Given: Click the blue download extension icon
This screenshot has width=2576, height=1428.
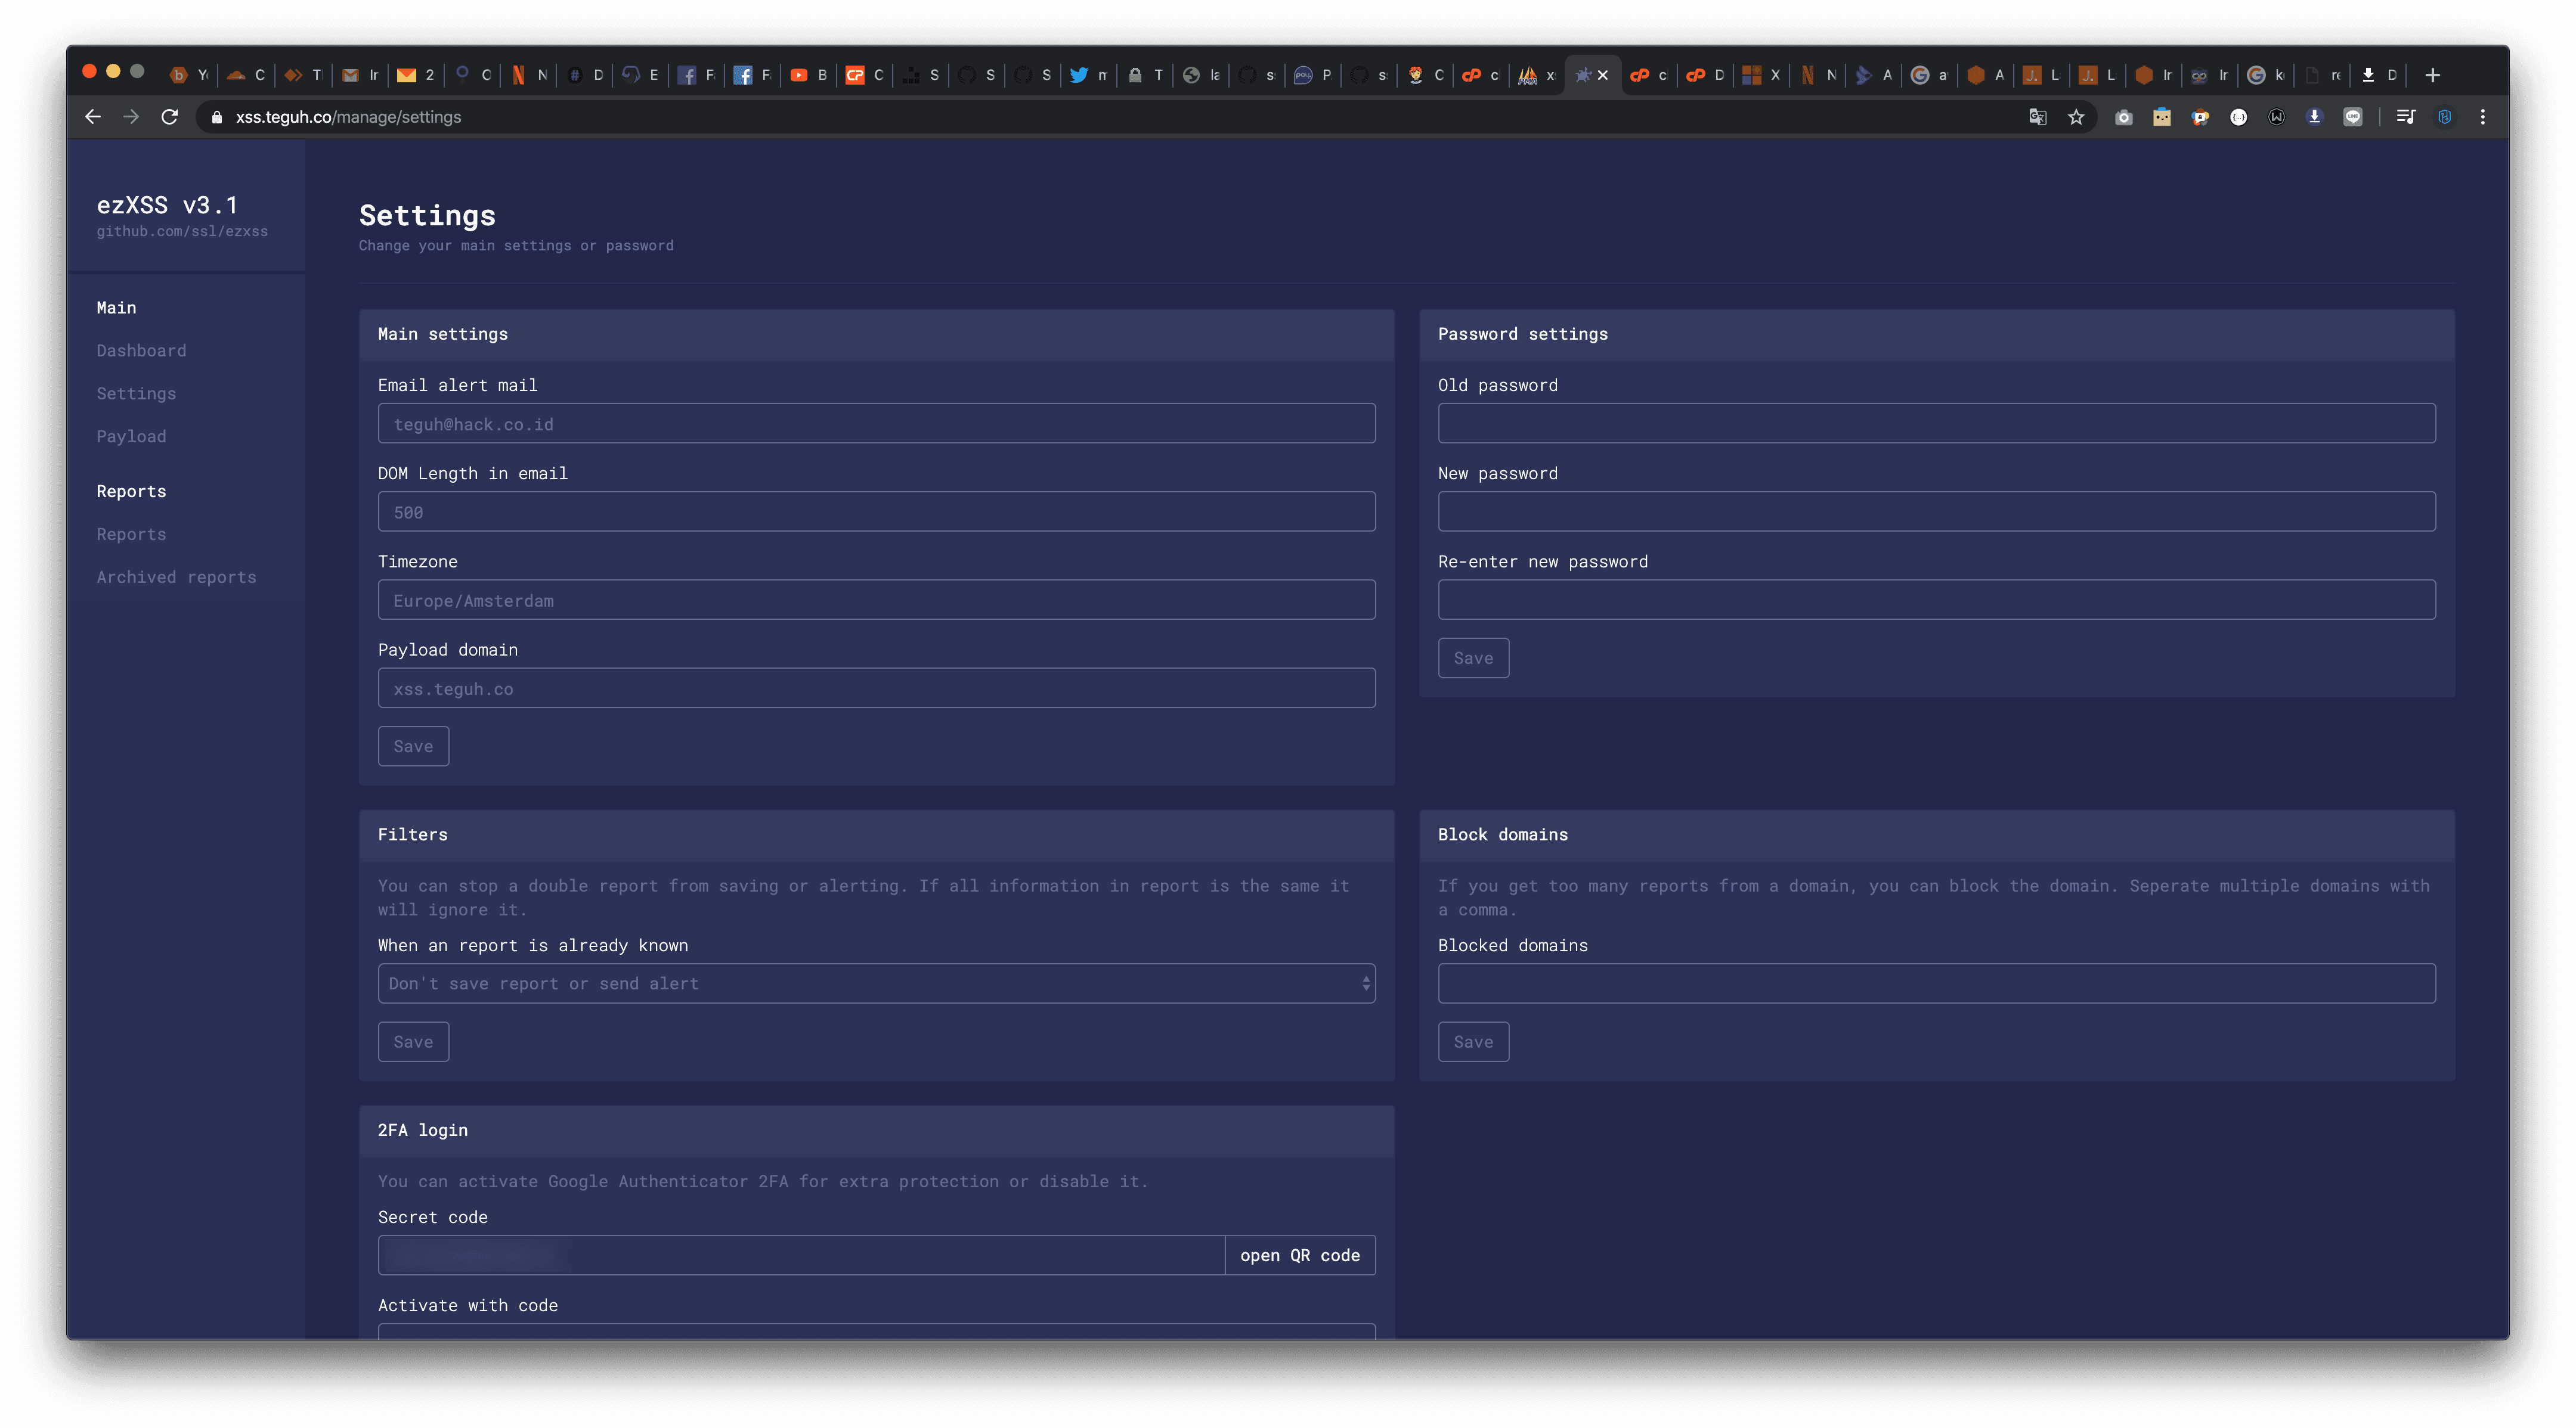Looking at the screenshot, I should click(x=2314, y=117).
